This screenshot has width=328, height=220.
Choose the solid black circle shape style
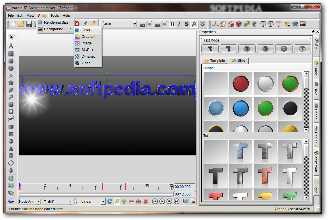click(290, 108)
